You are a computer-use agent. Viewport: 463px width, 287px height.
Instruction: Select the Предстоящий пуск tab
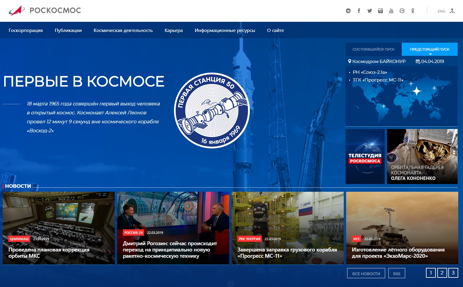430,49
